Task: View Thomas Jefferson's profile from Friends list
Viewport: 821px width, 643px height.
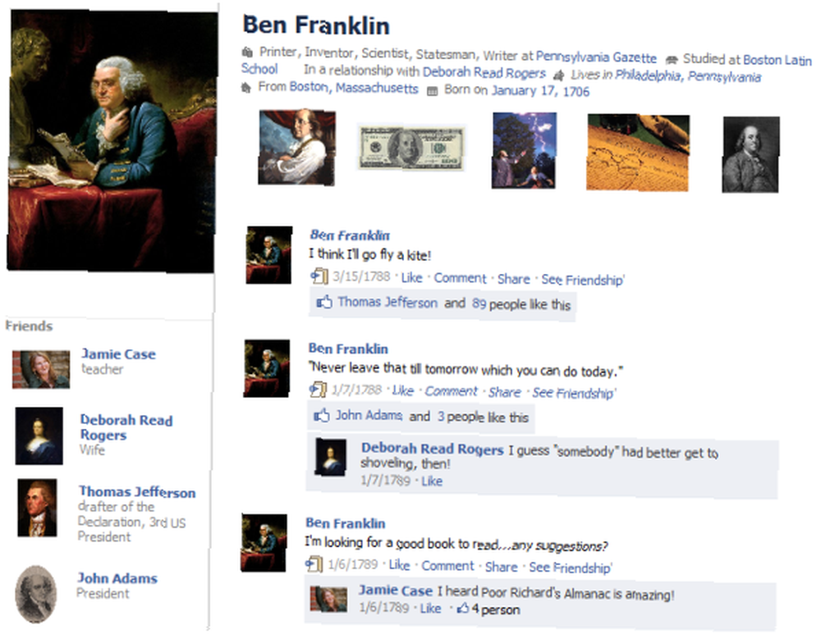Action: pos(137,492)
